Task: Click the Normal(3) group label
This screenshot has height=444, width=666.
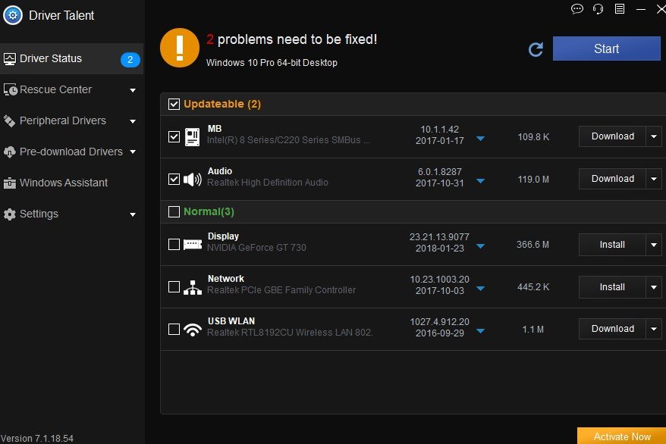Action: point(209,211)
